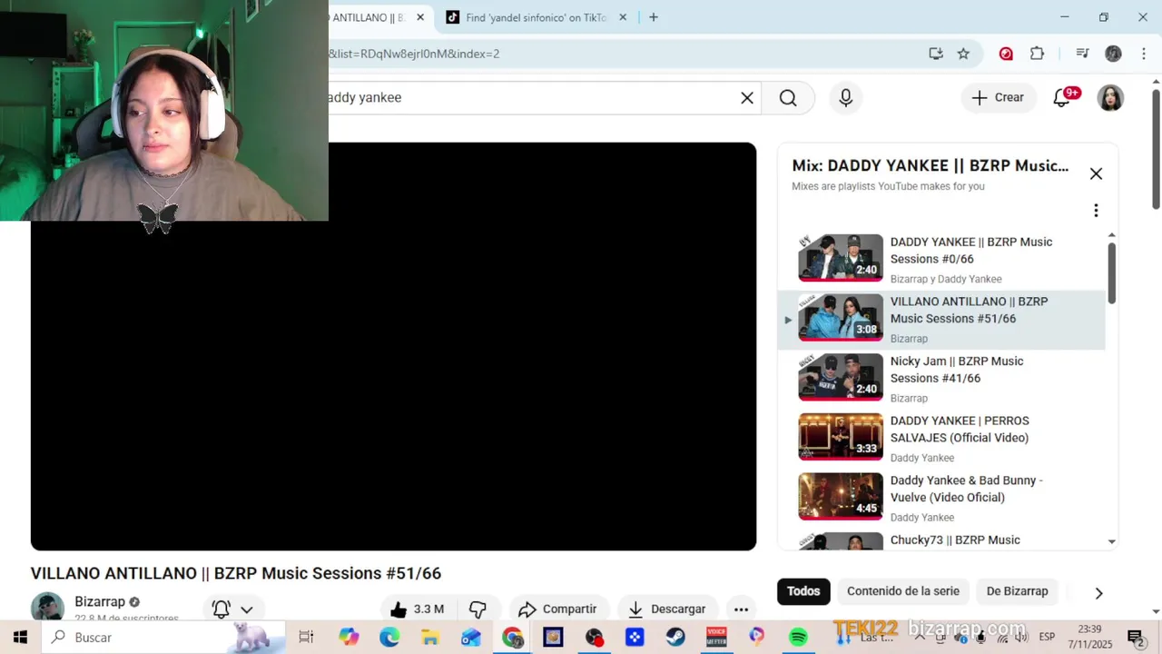Select the Contenido de la serie chip
Screen dimensions: 1162x654
(903, 591)
